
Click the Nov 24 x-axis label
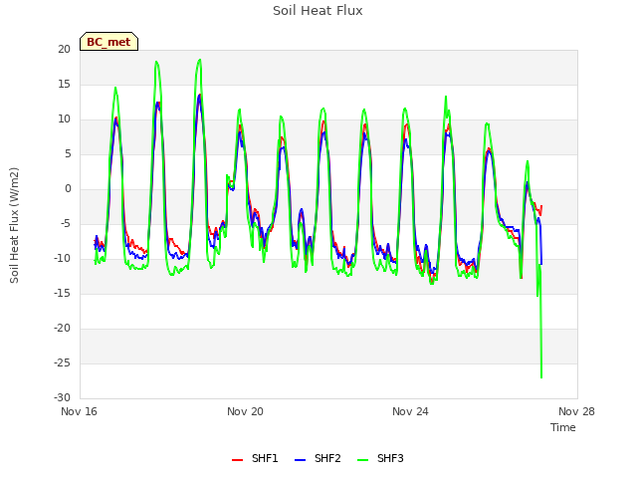[410, 411]
